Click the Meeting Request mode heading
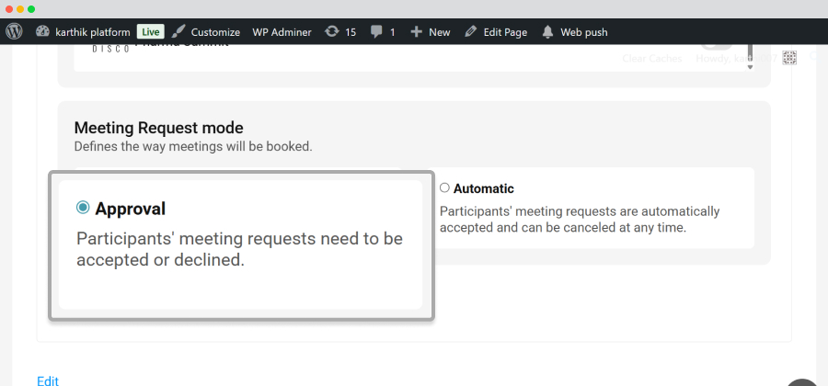Viewport: 828px width, 386px height. [x=158, y=128]
